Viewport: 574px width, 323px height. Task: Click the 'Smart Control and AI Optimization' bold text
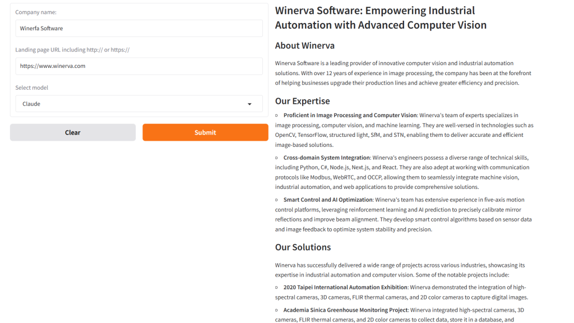click(328, 200)
